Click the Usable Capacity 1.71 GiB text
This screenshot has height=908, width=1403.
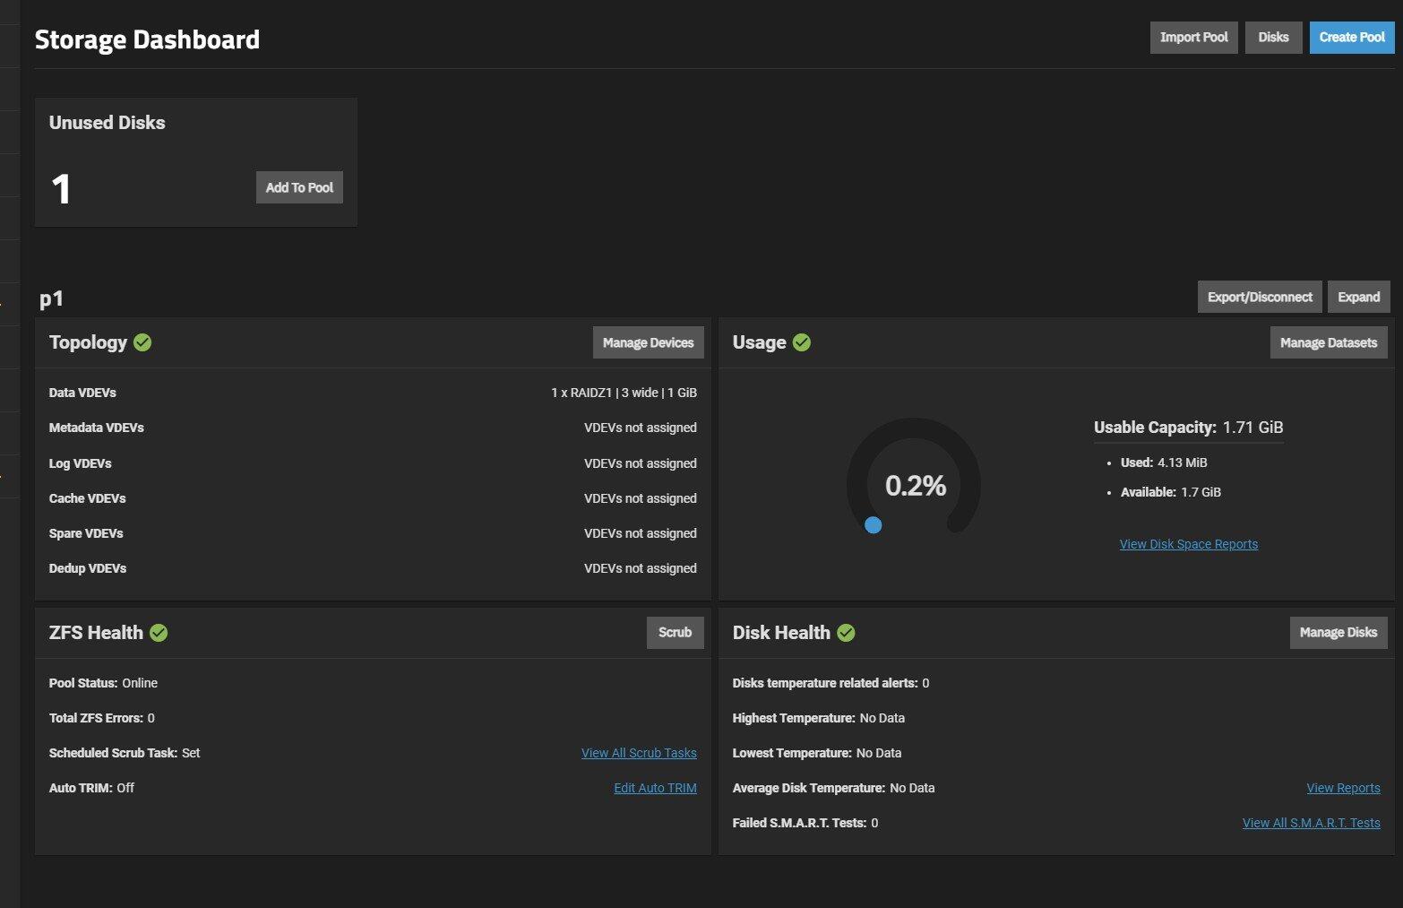(x=1188, y=428)
